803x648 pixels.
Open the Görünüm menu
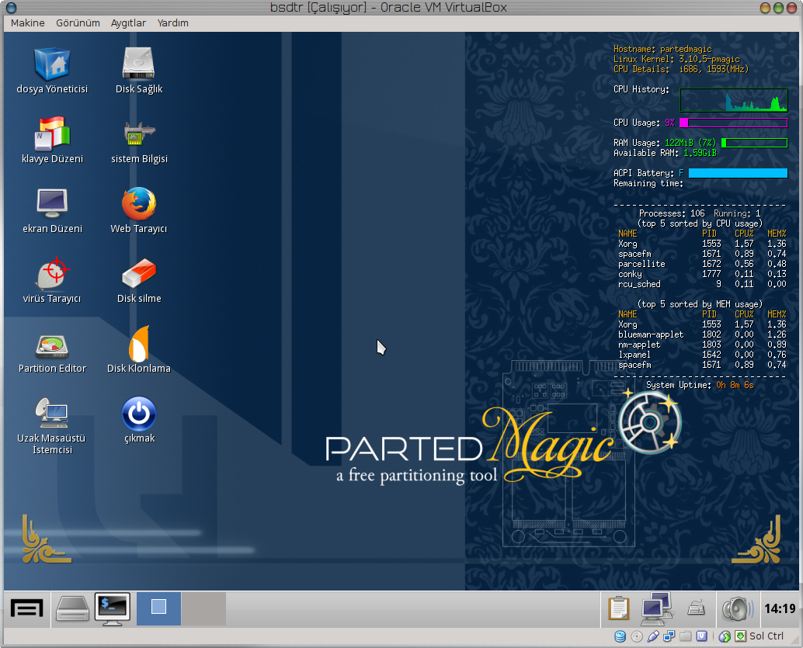[x=78, y=23]
